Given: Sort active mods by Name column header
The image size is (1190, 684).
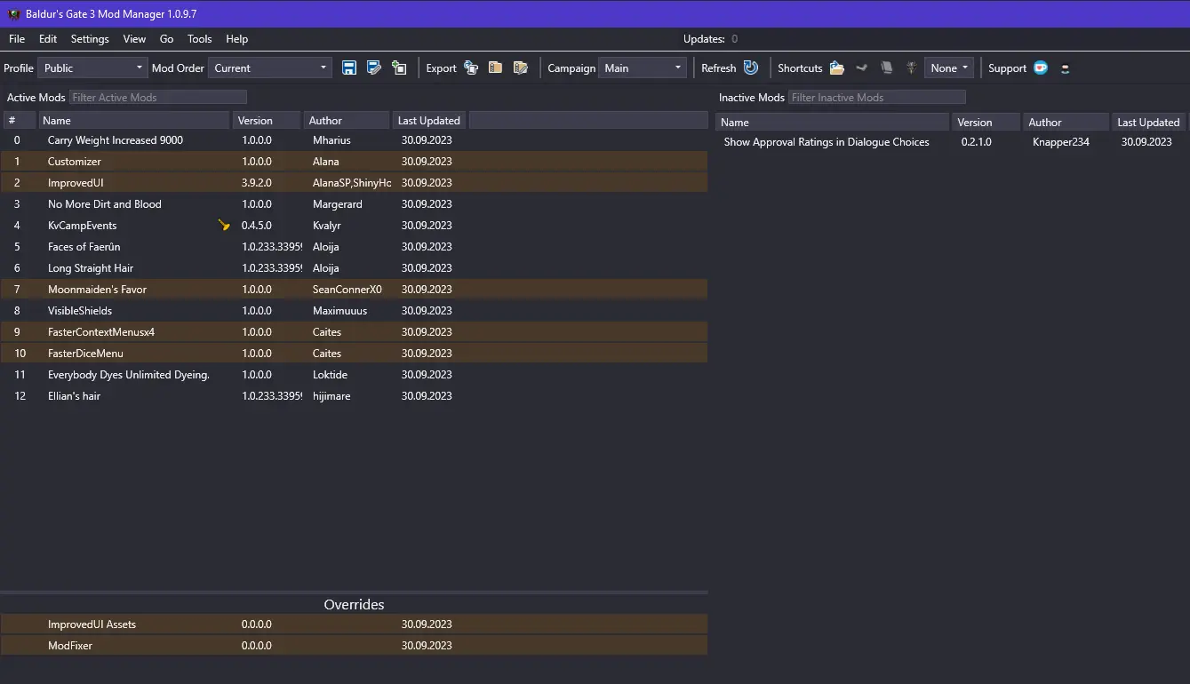Looking at the screenshot, I should point(134,120).
